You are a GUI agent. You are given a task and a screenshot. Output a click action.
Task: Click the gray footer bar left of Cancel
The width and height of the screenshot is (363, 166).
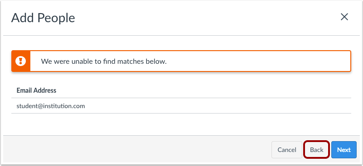tap(136, 150)
